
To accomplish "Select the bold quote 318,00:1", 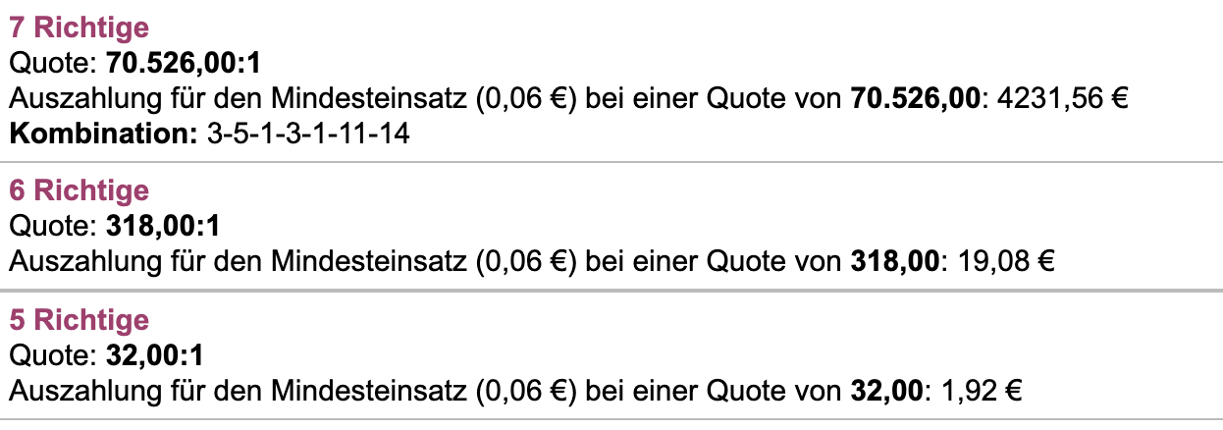I will point(162,227).
